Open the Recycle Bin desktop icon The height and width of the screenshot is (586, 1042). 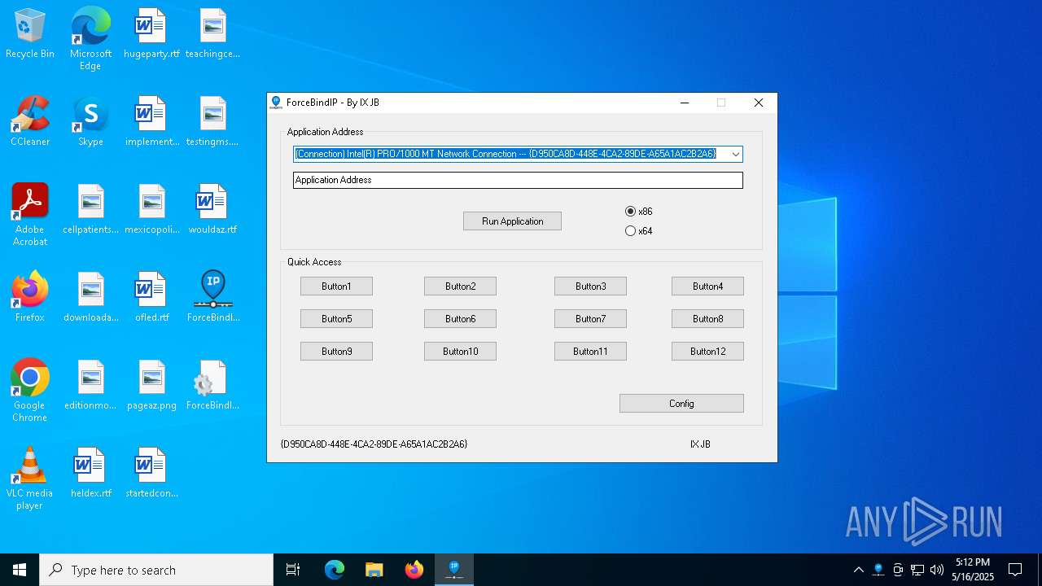(x=30, y=34)
